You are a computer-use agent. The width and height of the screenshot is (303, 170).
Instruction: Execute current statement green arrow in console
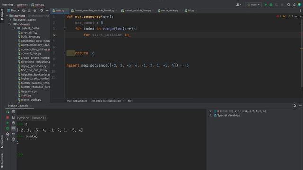point(8,123)
